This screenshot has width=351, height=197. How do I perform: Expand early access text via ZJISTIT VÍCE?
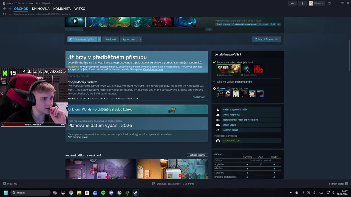(x=199, y=97)
